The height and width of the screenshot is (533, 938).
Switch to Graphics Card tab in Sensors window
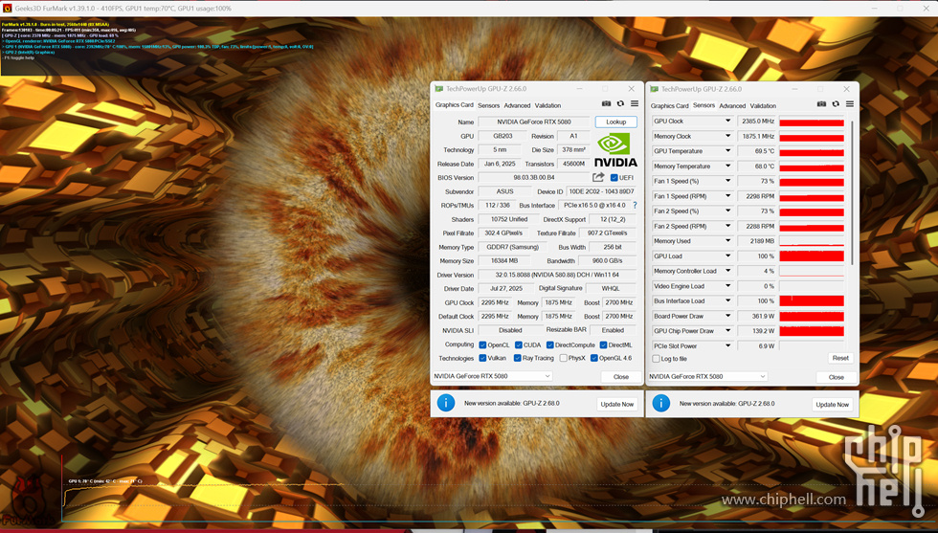click(x=669, y=106)
